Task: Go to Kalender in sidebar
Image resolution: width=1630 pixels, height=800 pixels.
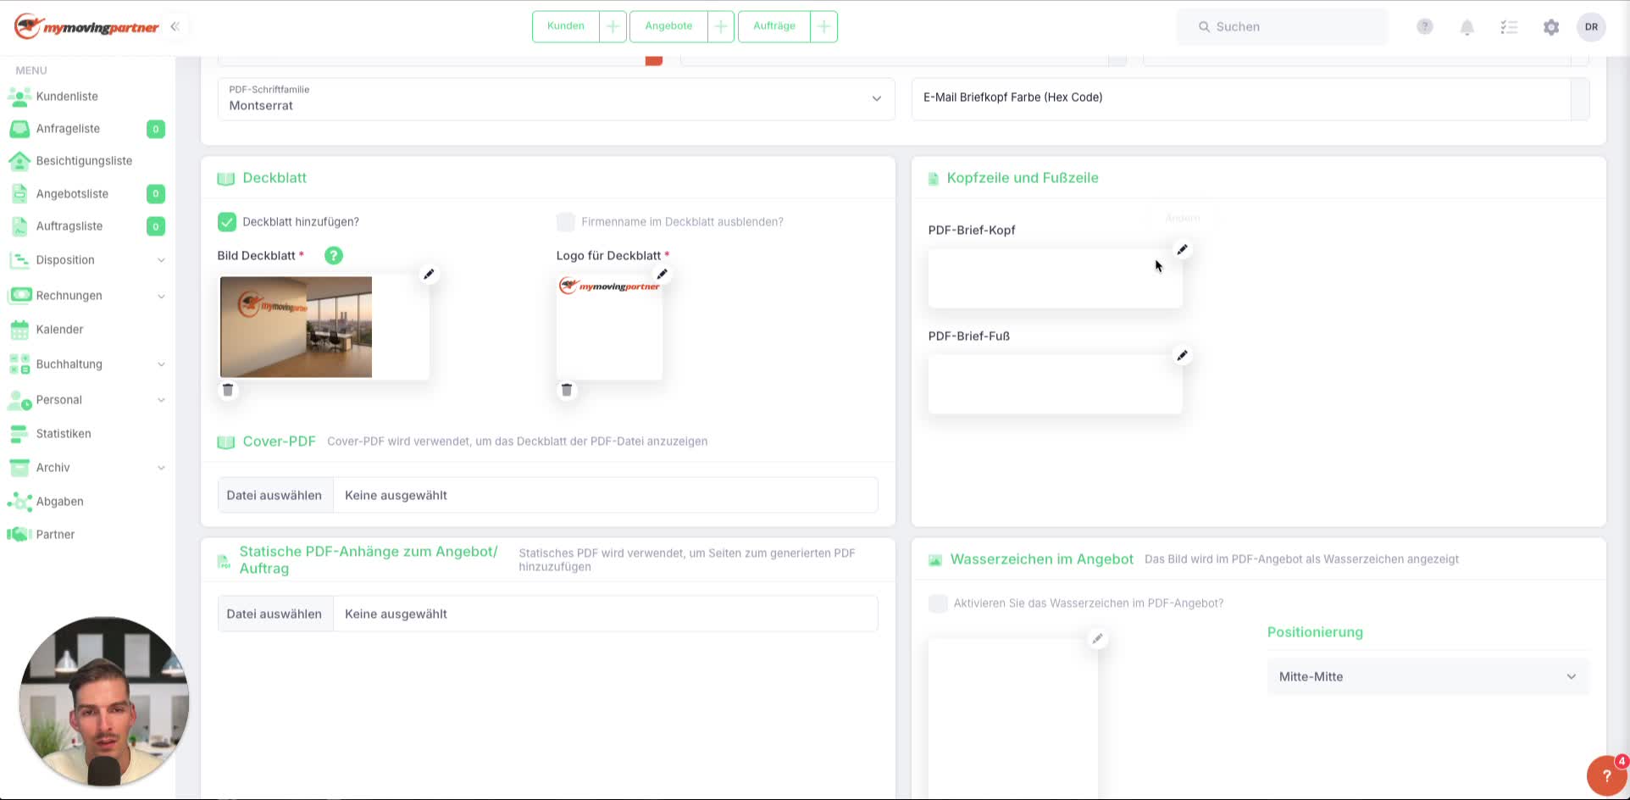Action: click(x=59, y=330)
